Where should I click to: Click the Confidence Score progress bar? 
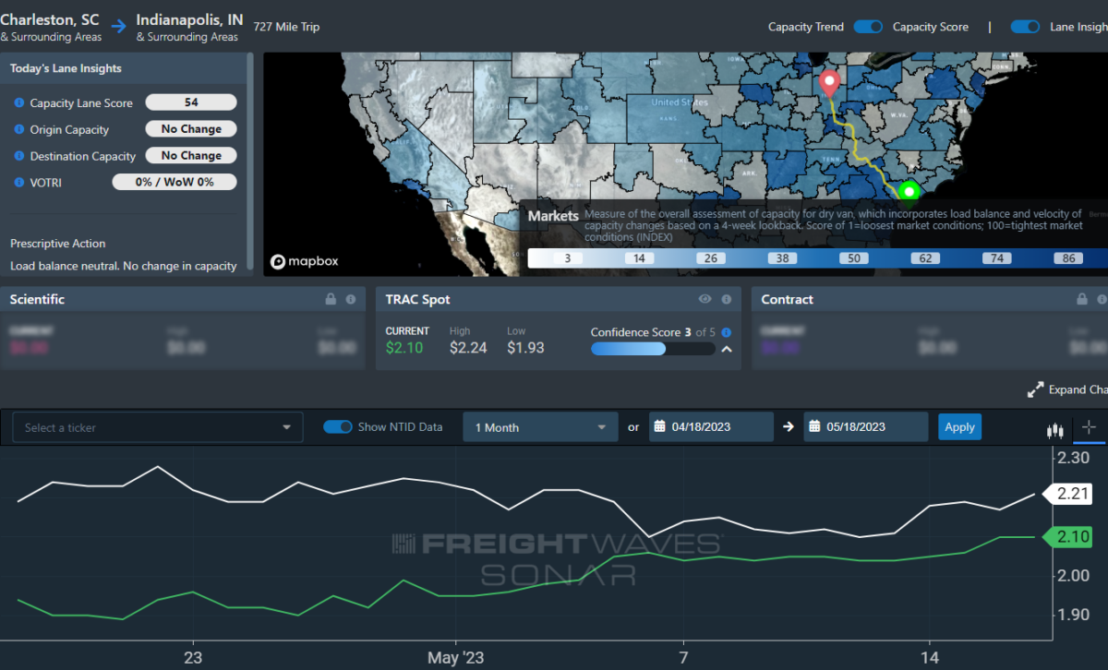click(x=653, y=349)
